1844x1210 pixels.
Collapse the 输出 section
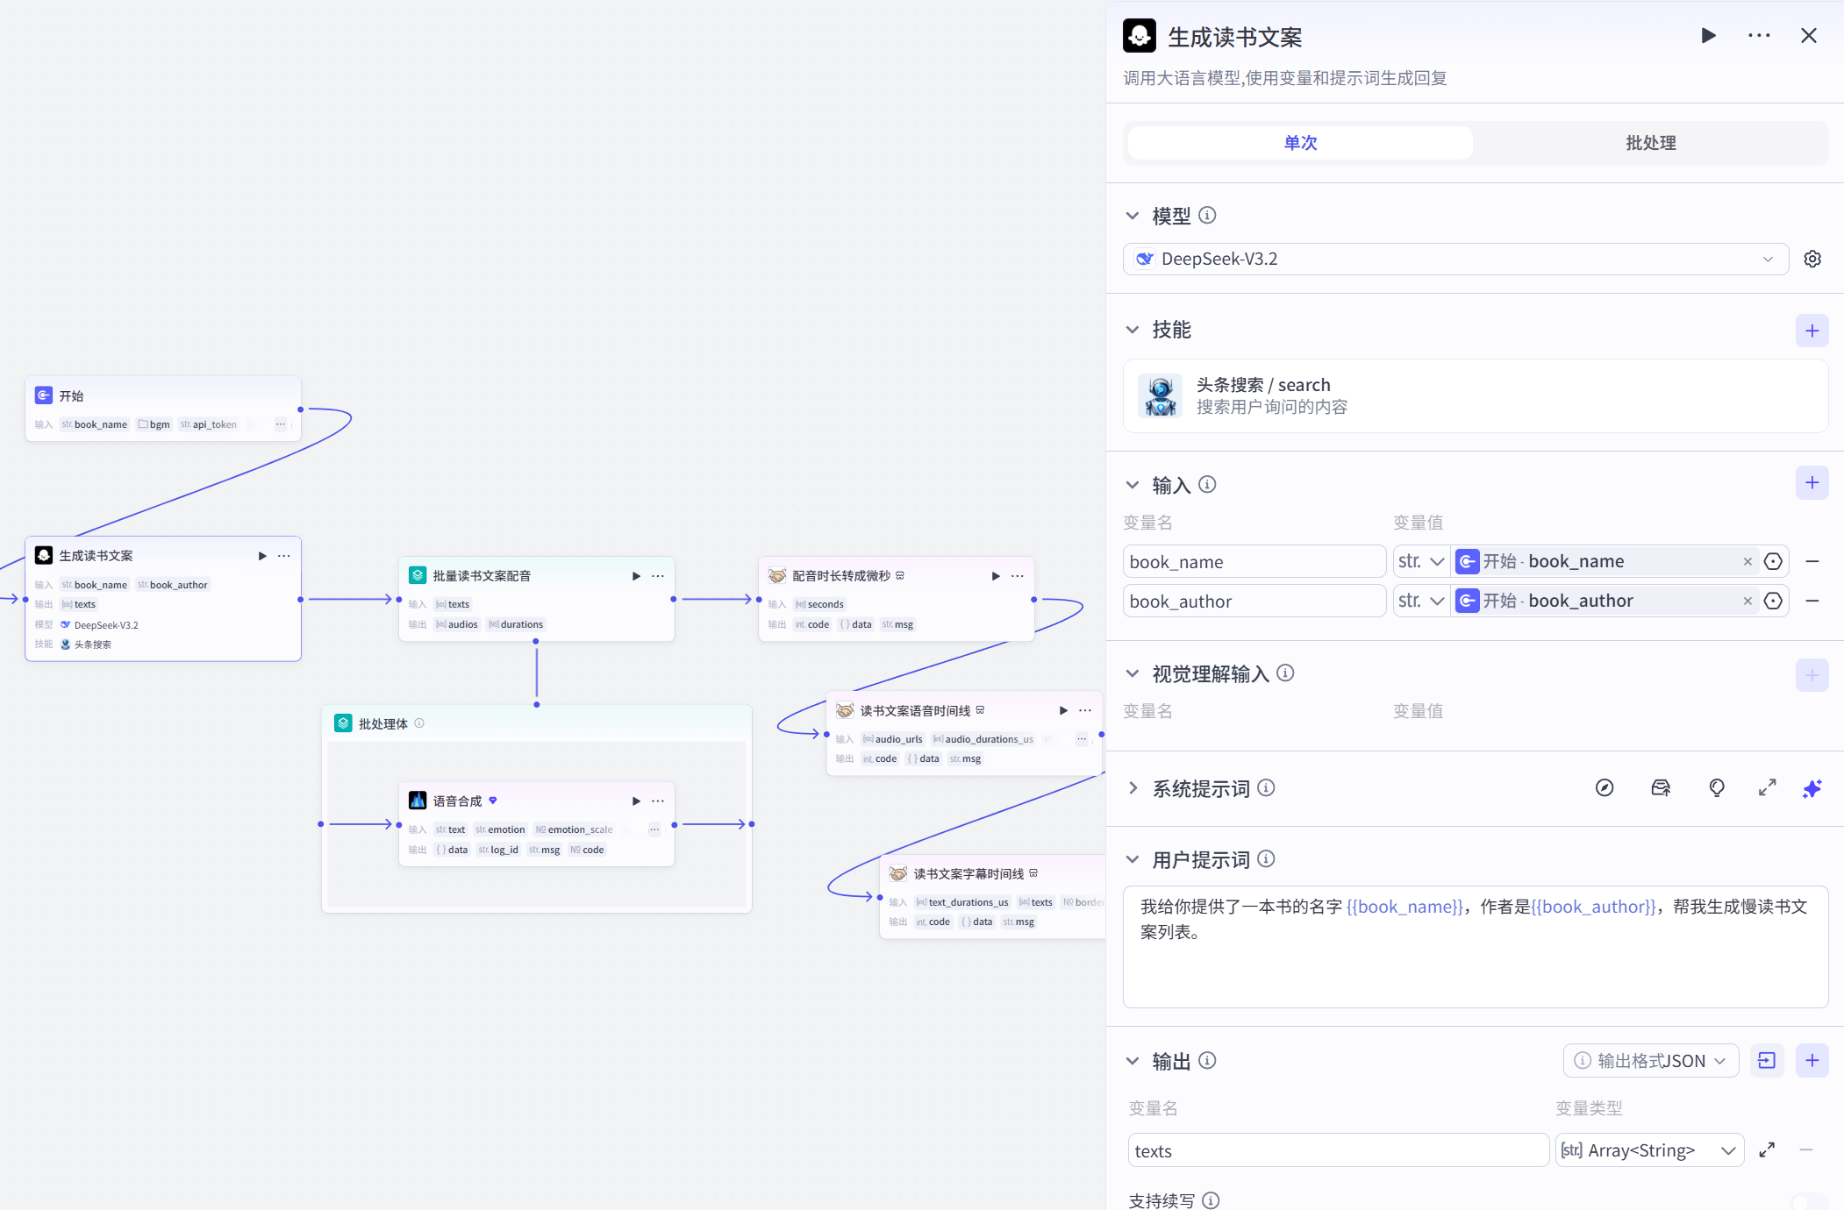point(1133,1061)
